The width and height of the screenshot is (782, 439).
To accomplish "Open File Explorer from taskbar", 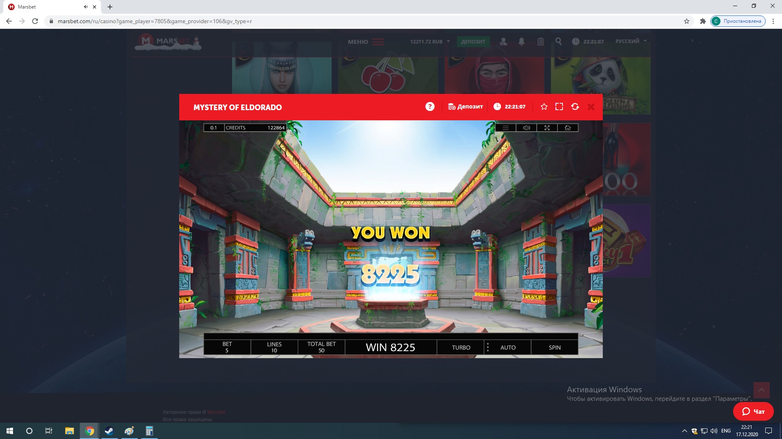I will pyautogui.click(x=70, y=431).
